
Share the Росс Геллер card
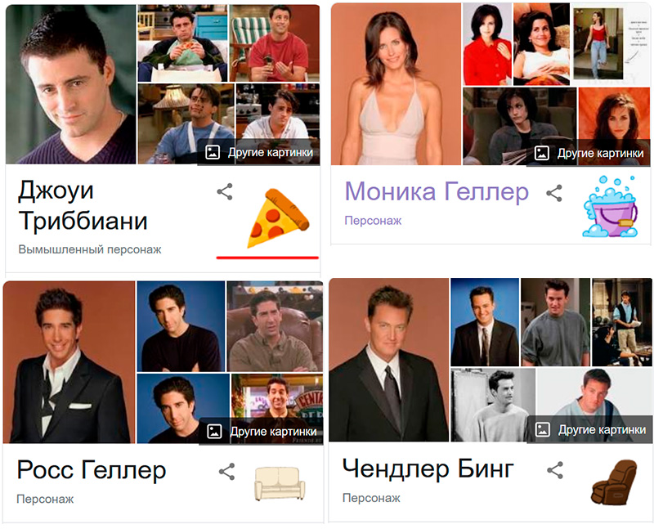pyautogui.click(x=226, y=472)
